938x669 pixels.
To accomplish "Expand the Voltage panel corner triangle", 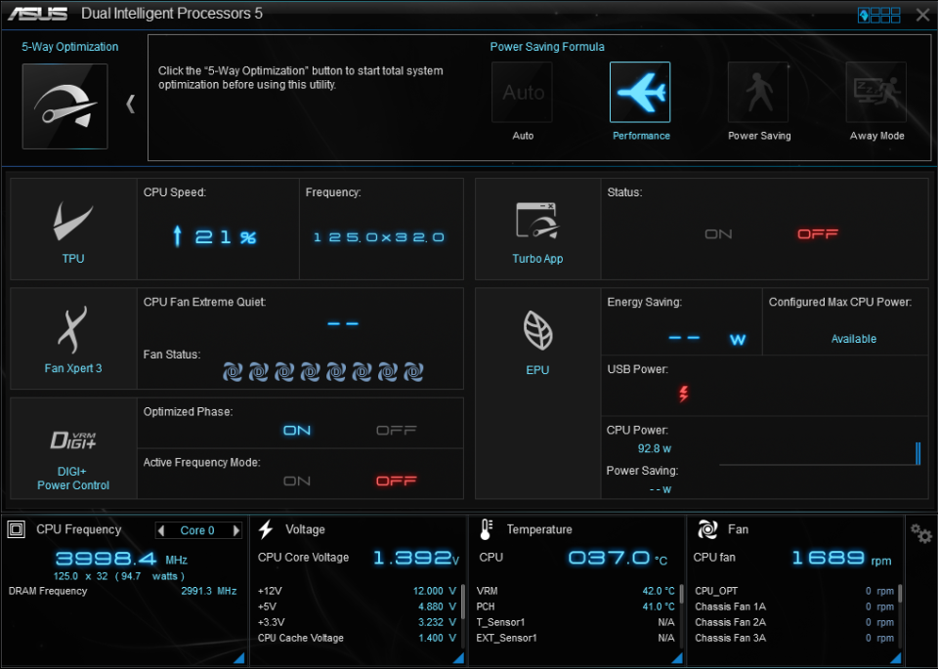I will click(458, 657).
